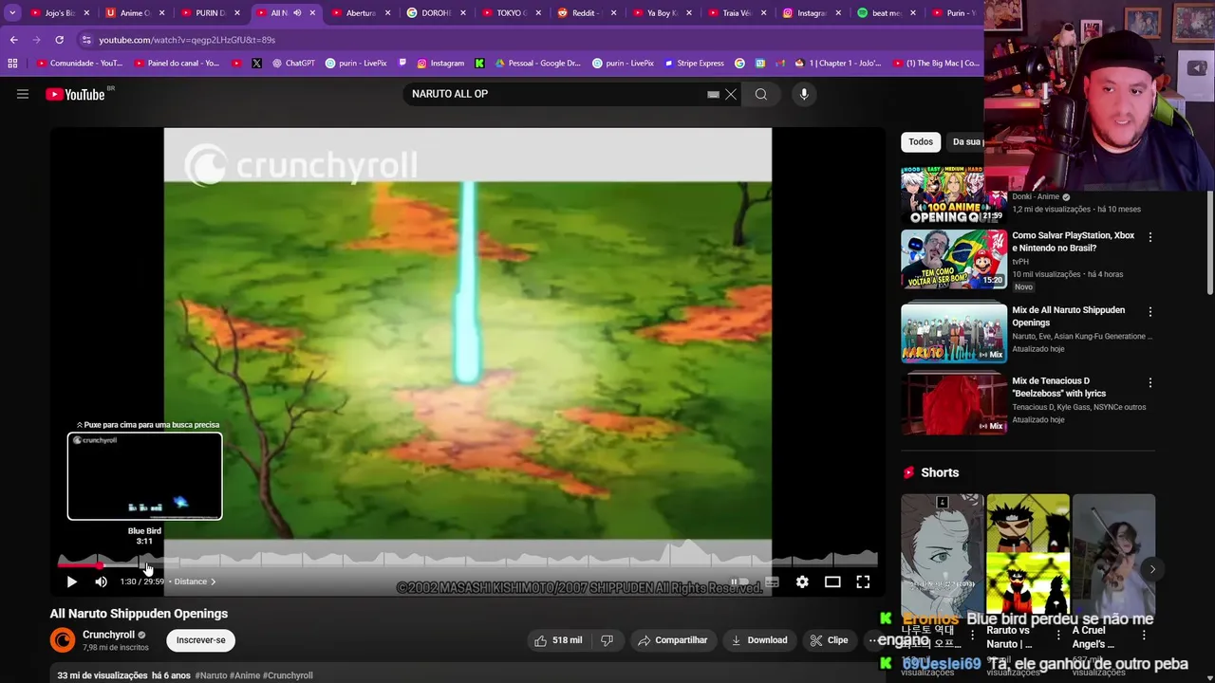Screen dimensions: 1215x683
Task: Open options for the 'A Cruel Angel's' short
Action: (1144, 636)
